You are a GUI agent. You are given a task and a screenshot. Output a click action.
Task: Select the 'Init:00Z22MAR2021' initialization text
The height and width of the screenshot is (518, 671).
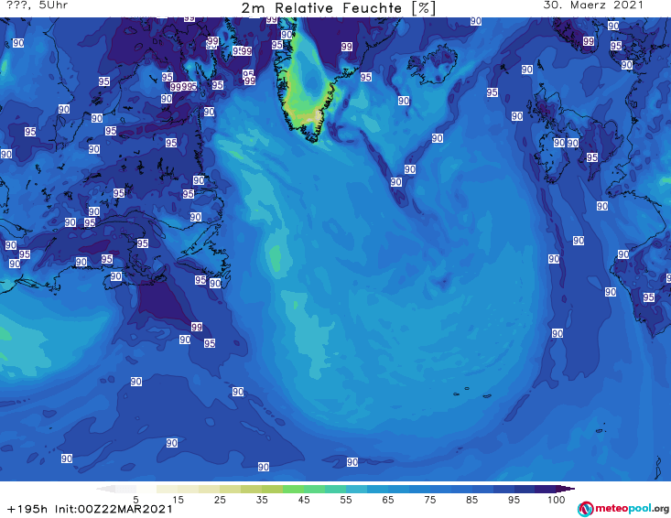(x=114, y=509)
